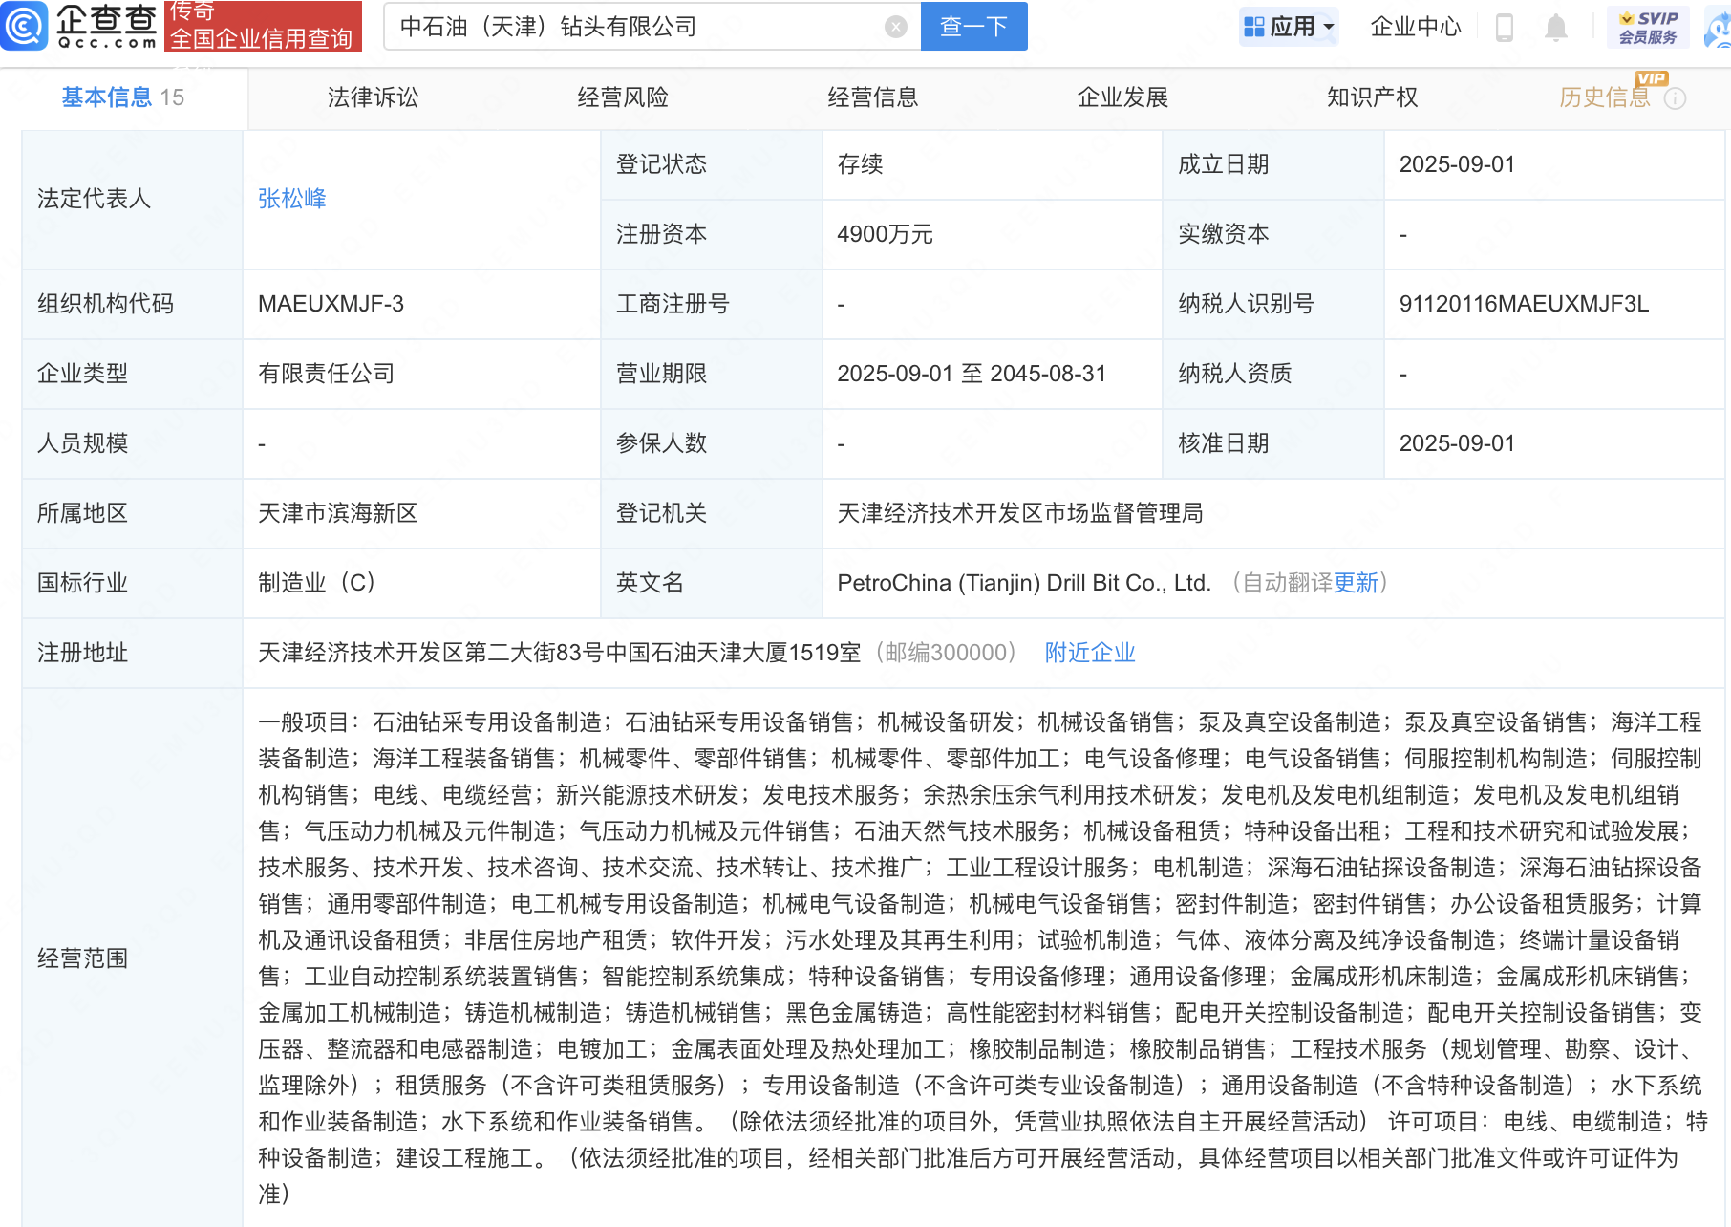Select business term 2025-09-01 至 2045-08-31
The image size is (1731, 1227).
point(972,374)
